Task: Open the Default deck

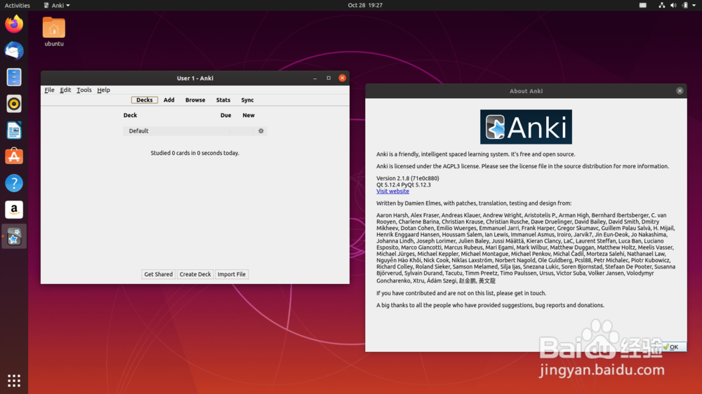Action: (x=138, y=131)
